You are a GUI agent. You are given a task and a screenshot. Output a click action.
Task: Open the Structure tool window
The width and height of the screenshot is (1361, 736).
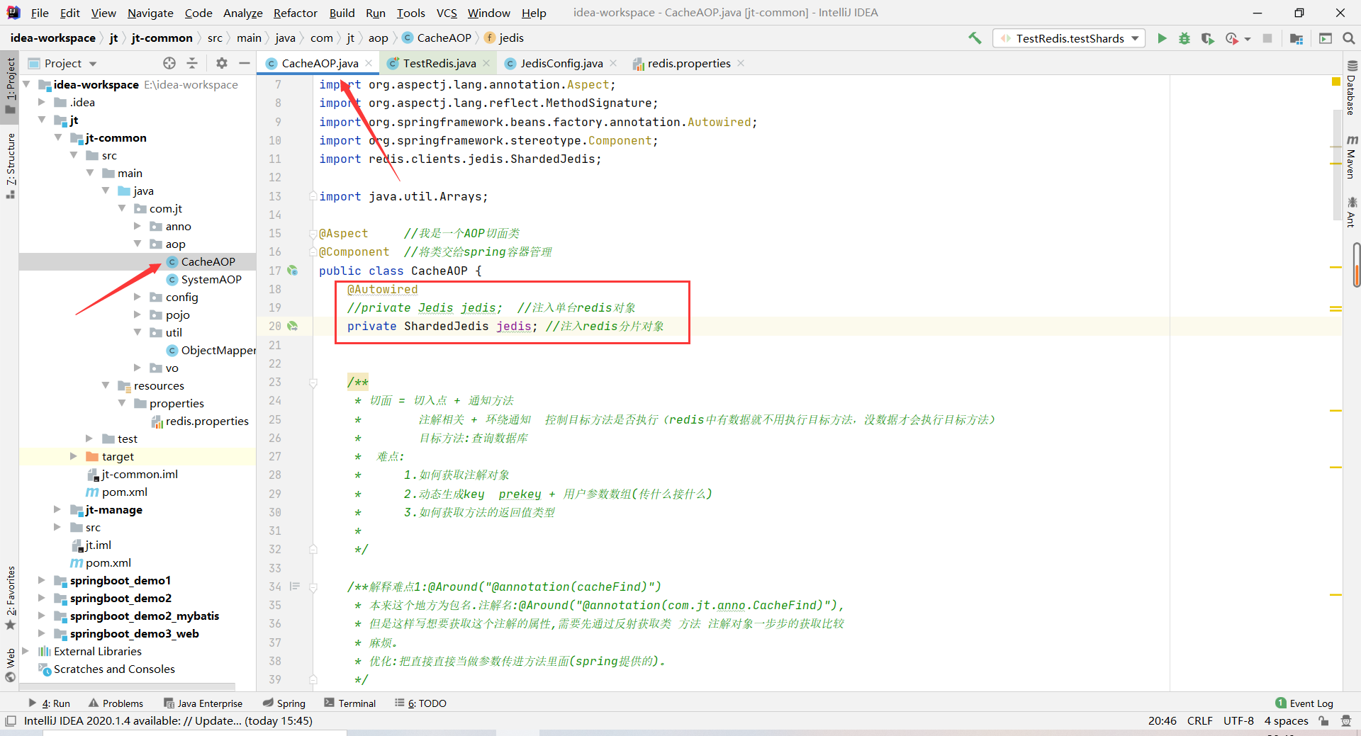[x=11, y=166]
